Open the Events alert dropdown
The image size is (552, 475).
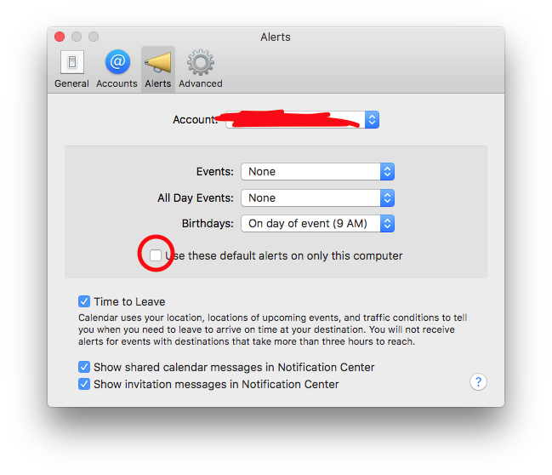tap(317, 172)
